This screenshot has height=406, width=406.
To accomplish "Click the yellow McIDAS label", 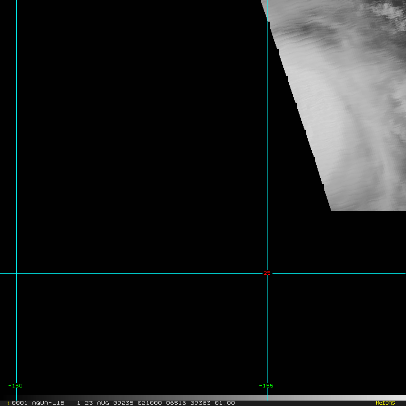I will click(x=385, y=403).
